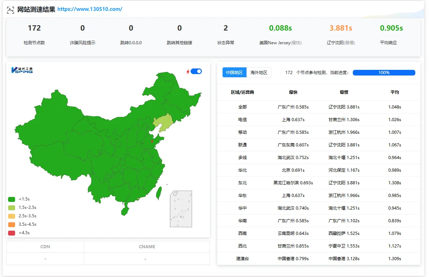Click 西藏拉萨 1.525s cell

pyautogui.click(x=344, y=233)
